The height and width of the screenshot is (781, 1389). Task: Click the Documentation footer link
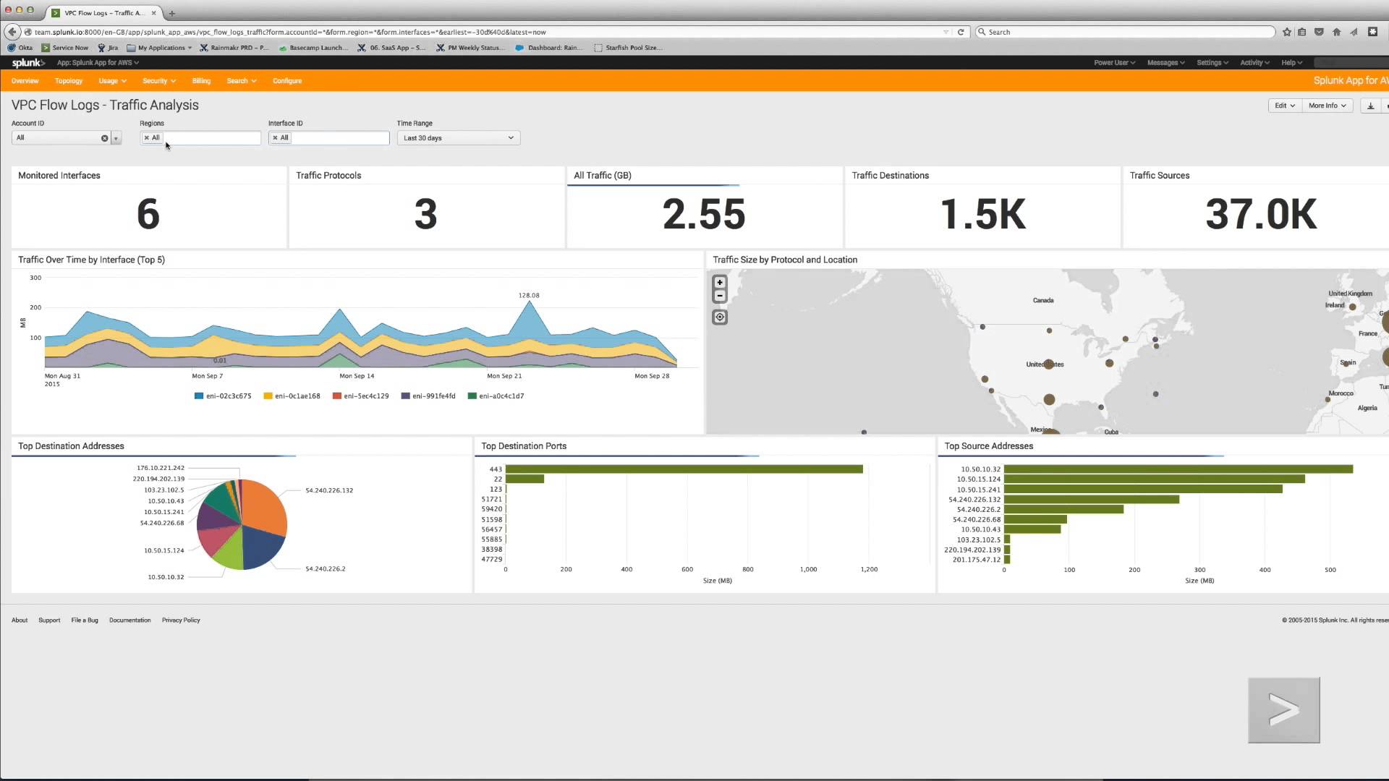pos(129,620)
